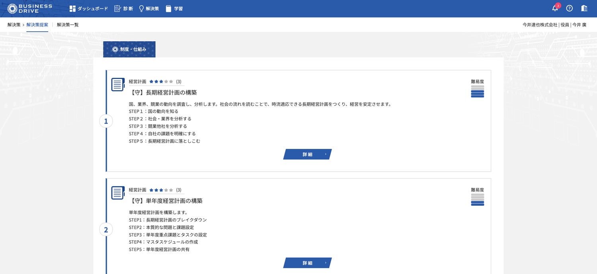Click the number 2 circle badge
Image resolution: width=597 pixels, height=274 pixels.
(x=106, y=230)
